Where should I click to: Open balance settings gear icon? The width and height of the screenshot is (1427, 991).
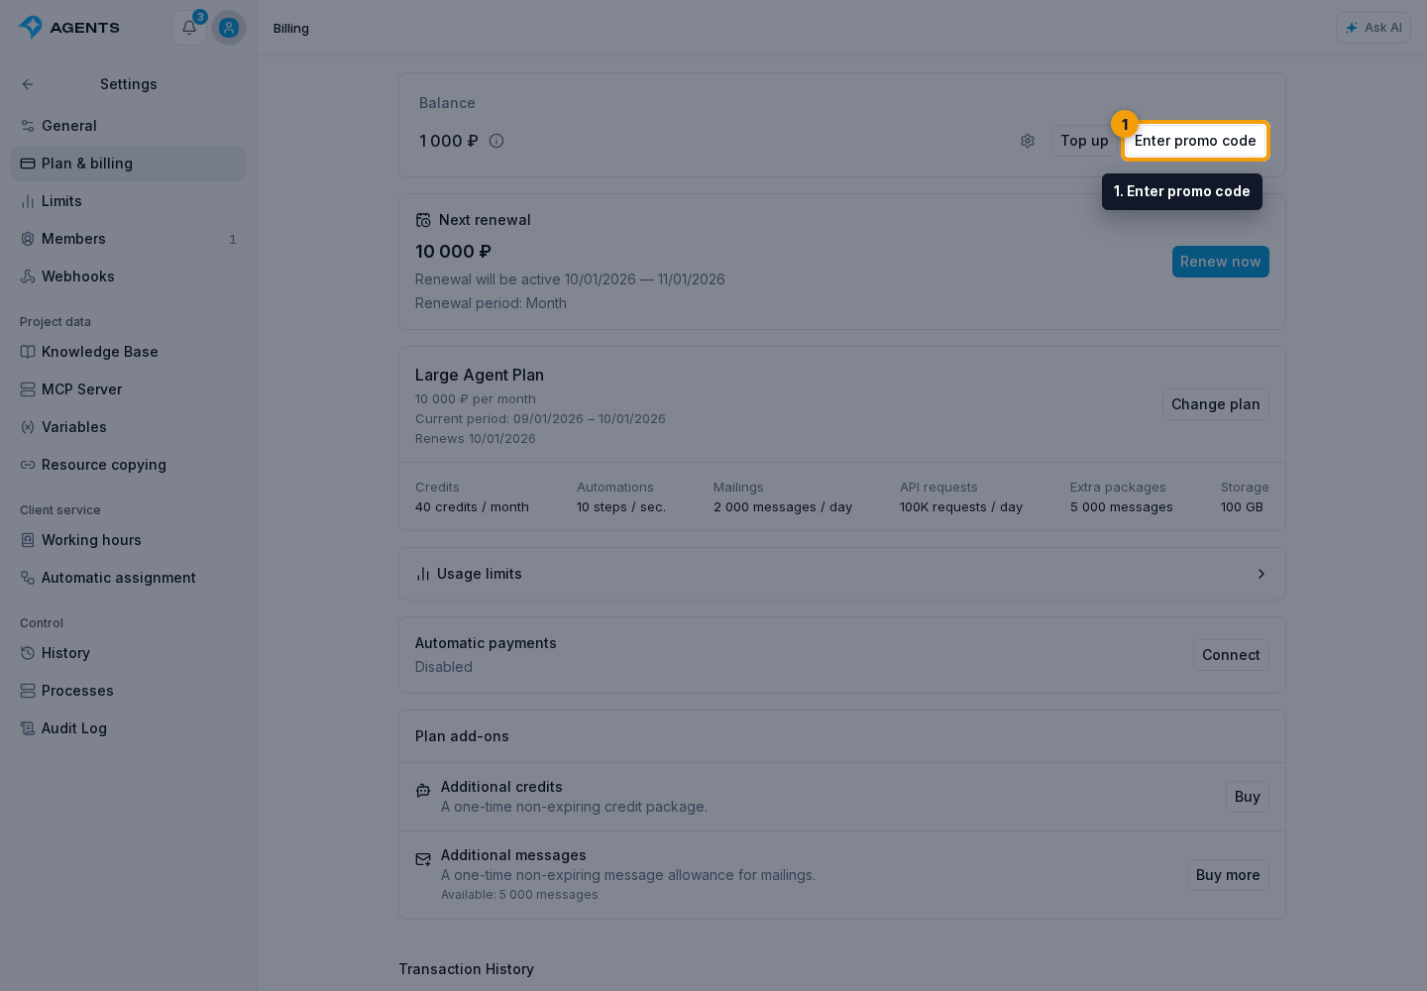point(1028,141)
